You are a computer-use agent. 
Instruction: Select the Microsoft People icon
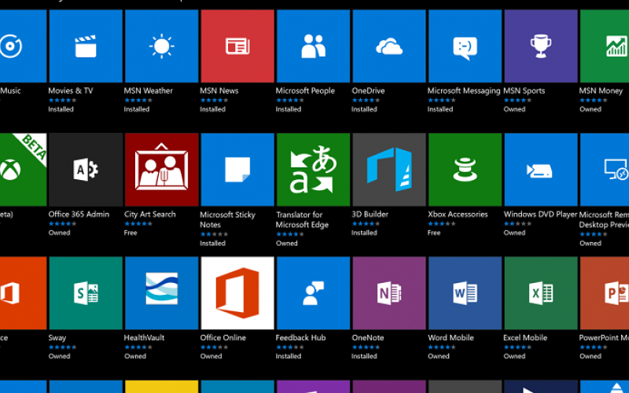point(313,46)
